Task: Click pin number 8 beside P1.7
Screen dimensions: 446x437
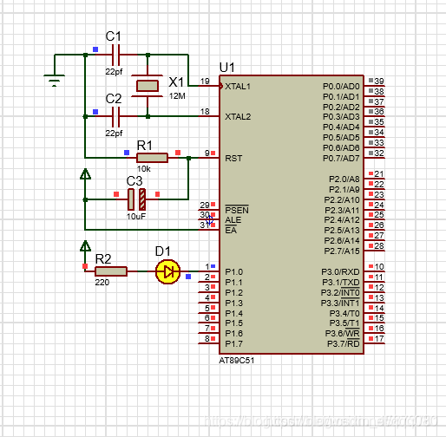Action: (x=207, y=338)
